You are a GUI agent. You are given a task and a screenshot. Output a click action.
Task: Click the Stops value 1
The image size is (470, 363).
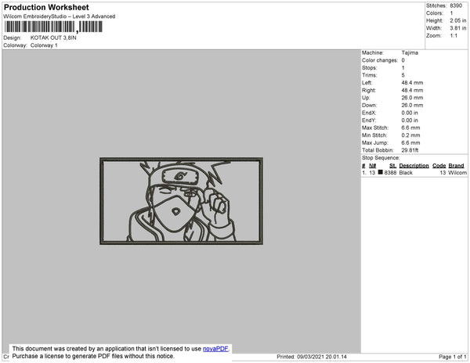403,67
